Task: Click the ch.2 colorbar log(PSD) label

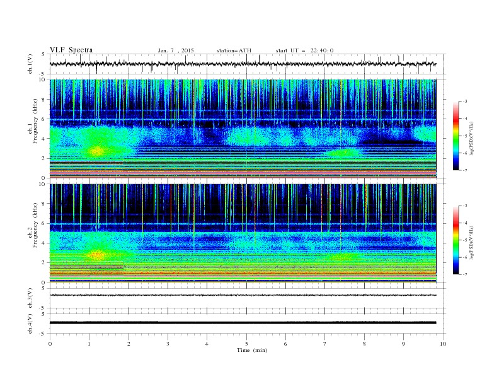Action: tap(472, 242)
